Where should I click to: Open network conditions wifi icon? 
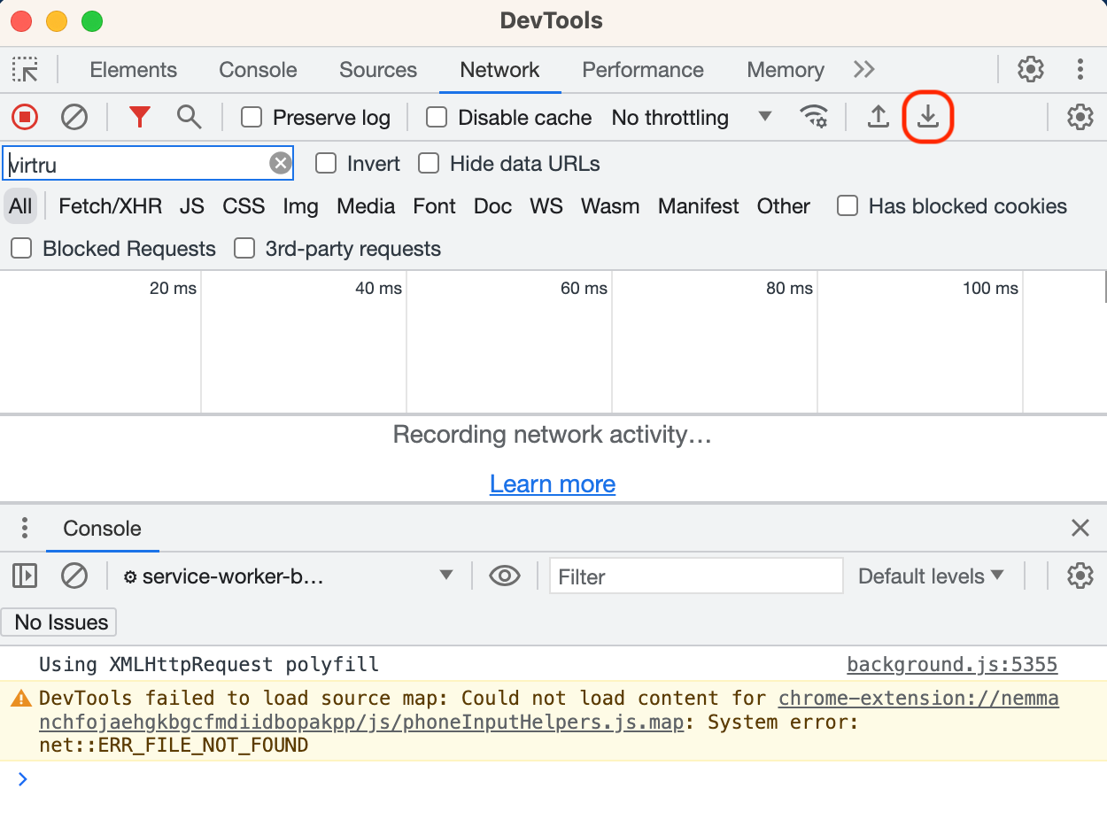click(814, 117)
